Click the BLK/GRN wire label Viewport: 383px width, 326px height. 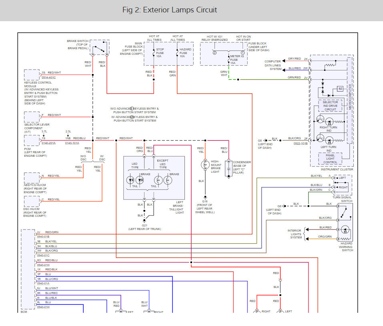(316, 190)
